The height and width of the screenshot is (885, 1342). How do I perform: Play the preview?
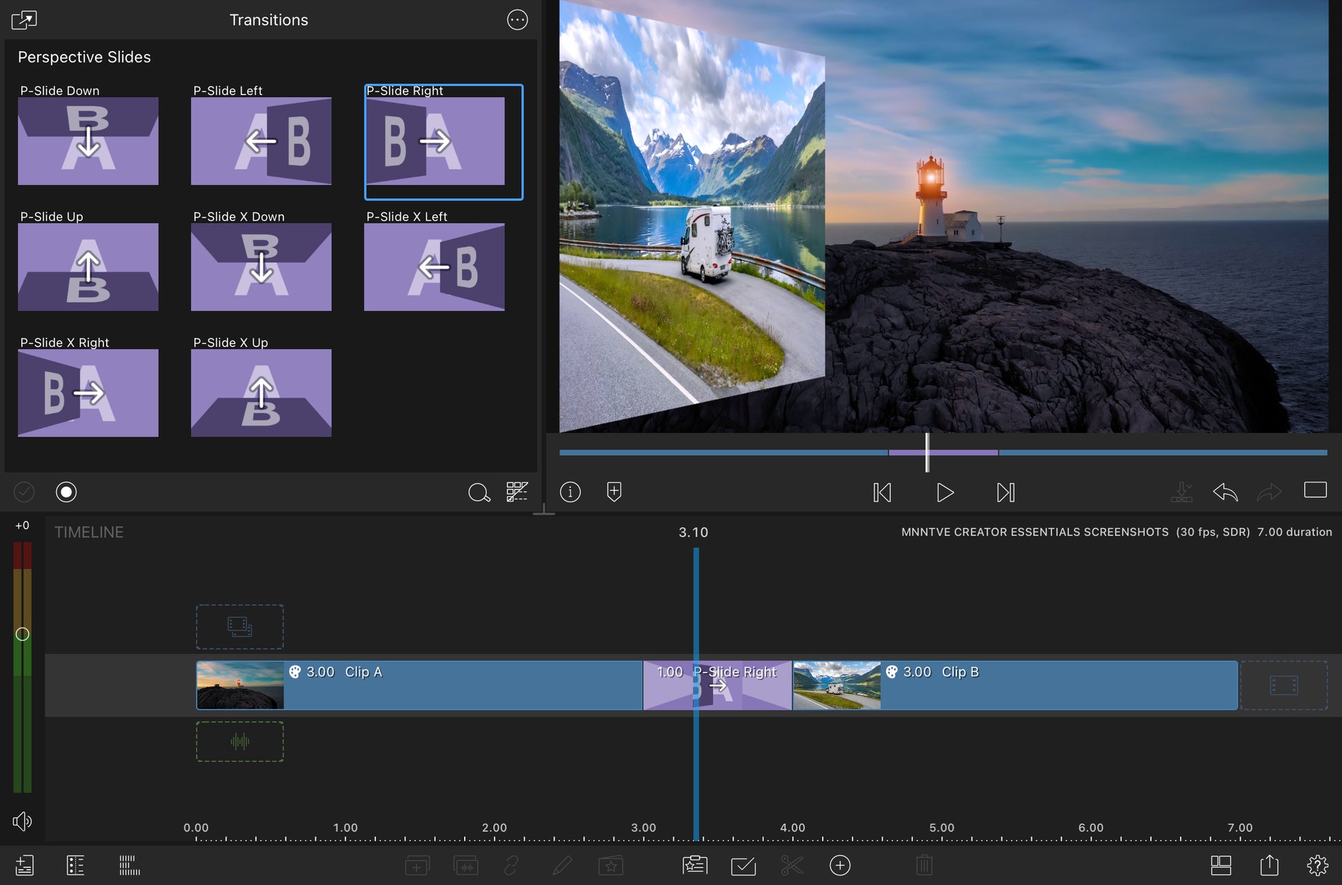pos(945,493)
